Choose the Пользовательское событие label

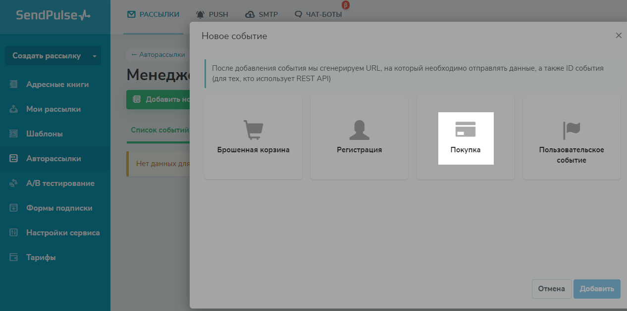[x=572, y=155]
